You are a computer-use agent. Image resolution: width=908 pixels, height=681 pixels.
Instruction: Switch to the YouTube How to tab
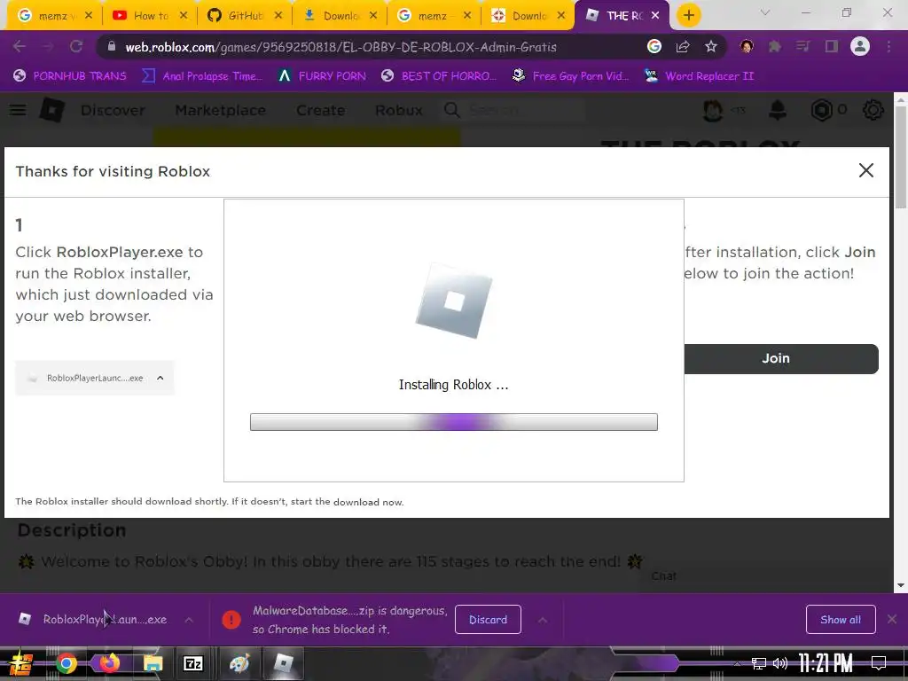(x=149, y=16)
